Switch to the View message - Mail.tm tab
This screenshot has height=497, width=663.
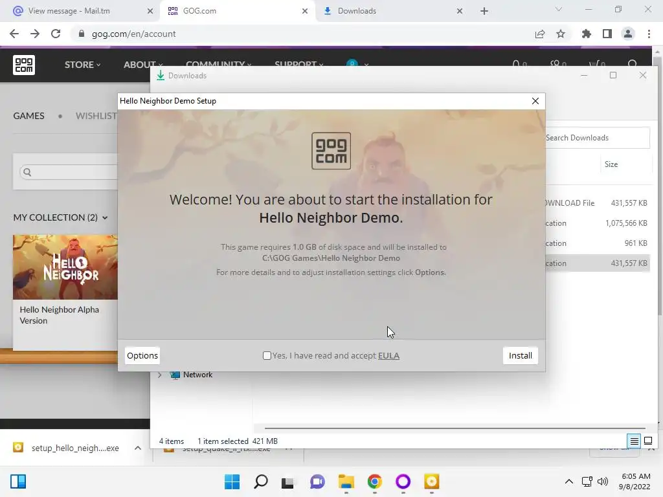coord(80,11)
